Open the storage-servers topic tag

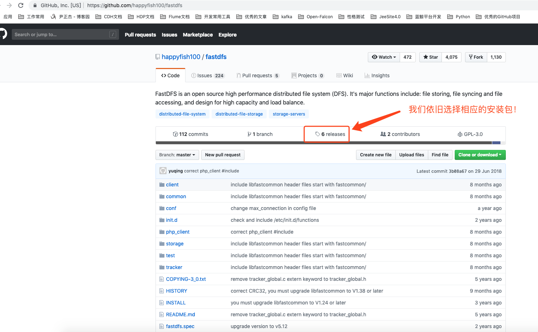point(289,114)
